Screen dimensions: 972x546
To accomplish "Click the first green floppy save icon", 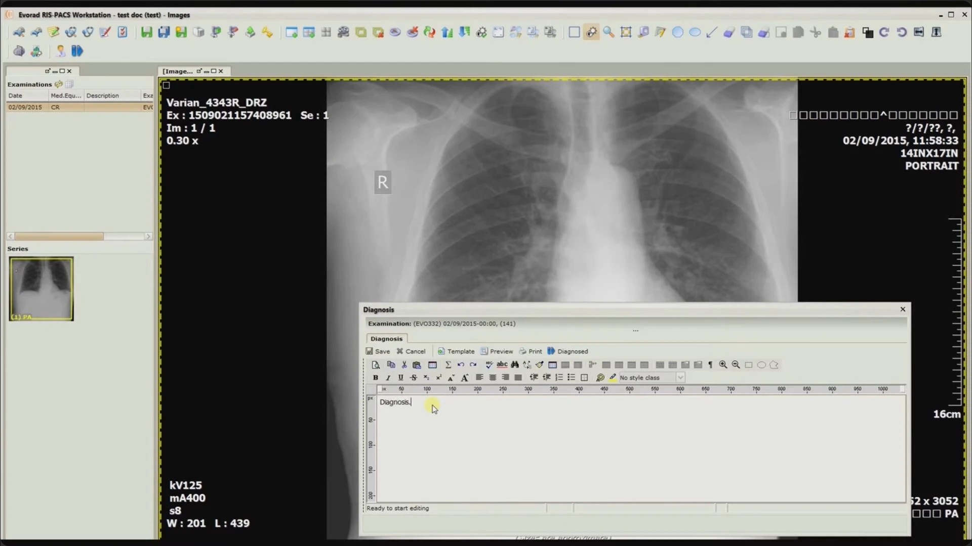I will coord(147,32).
